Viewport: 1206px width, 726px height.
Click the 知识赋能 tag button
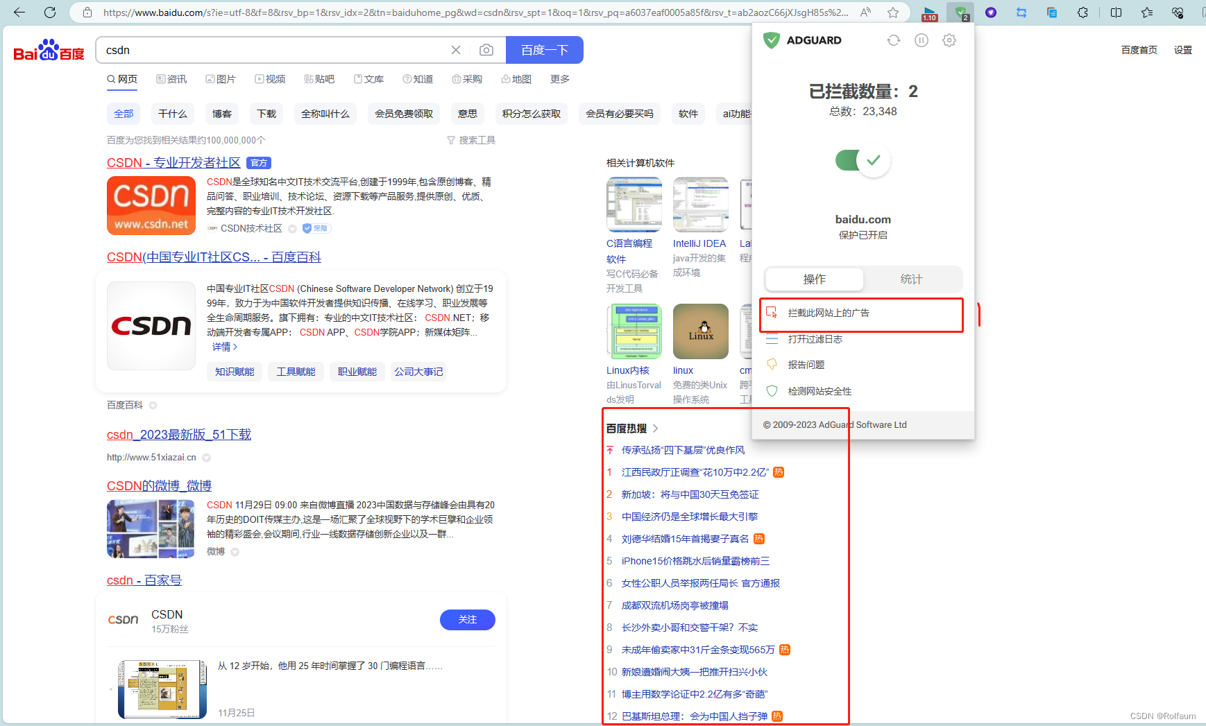[235, 372]
